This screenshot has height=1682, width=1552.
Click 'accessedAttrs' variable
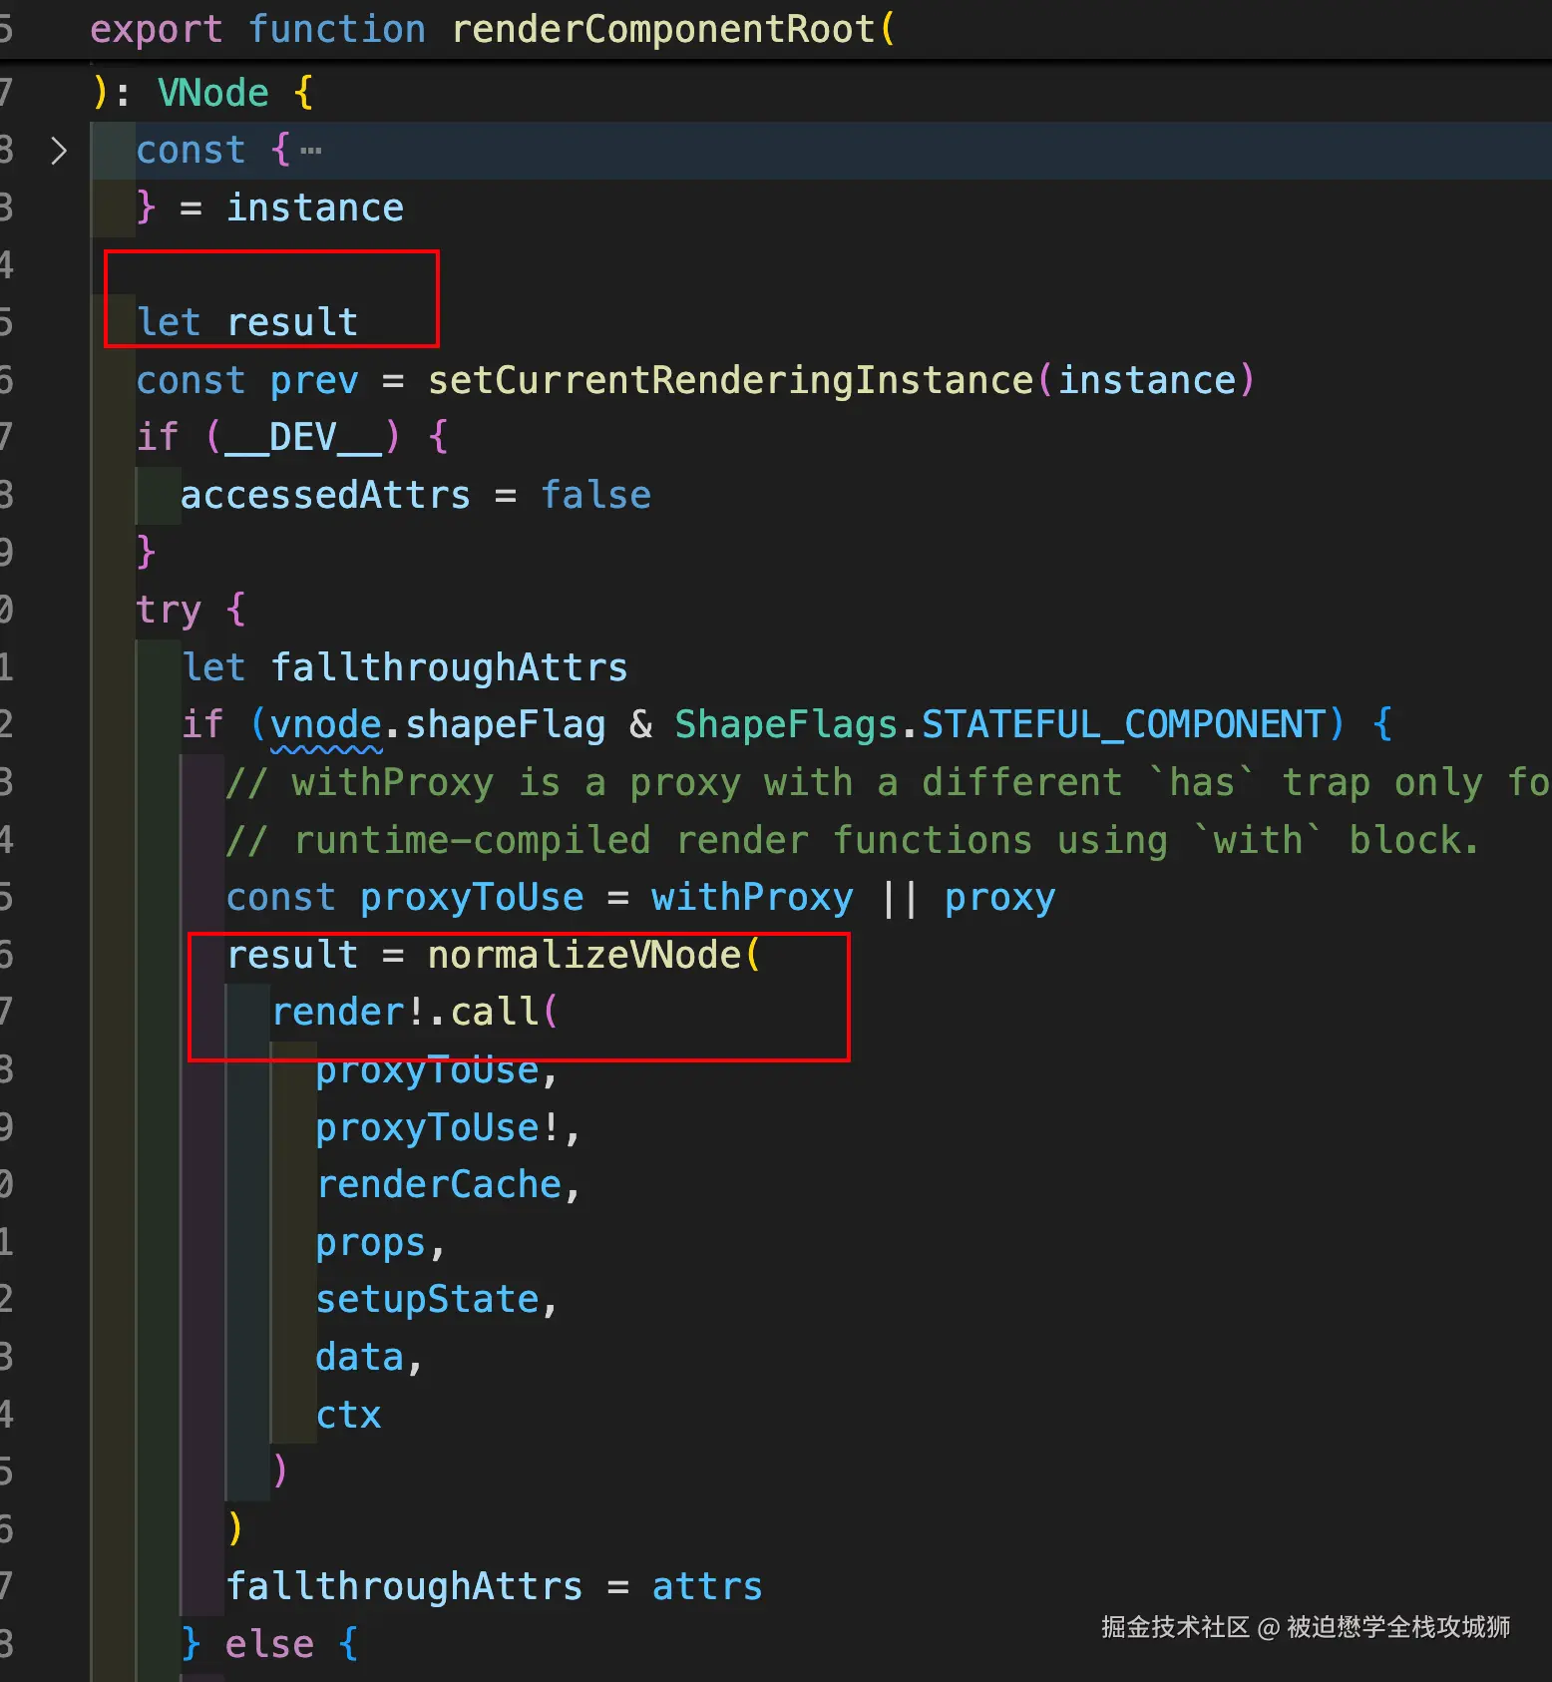tap(325, 495)
